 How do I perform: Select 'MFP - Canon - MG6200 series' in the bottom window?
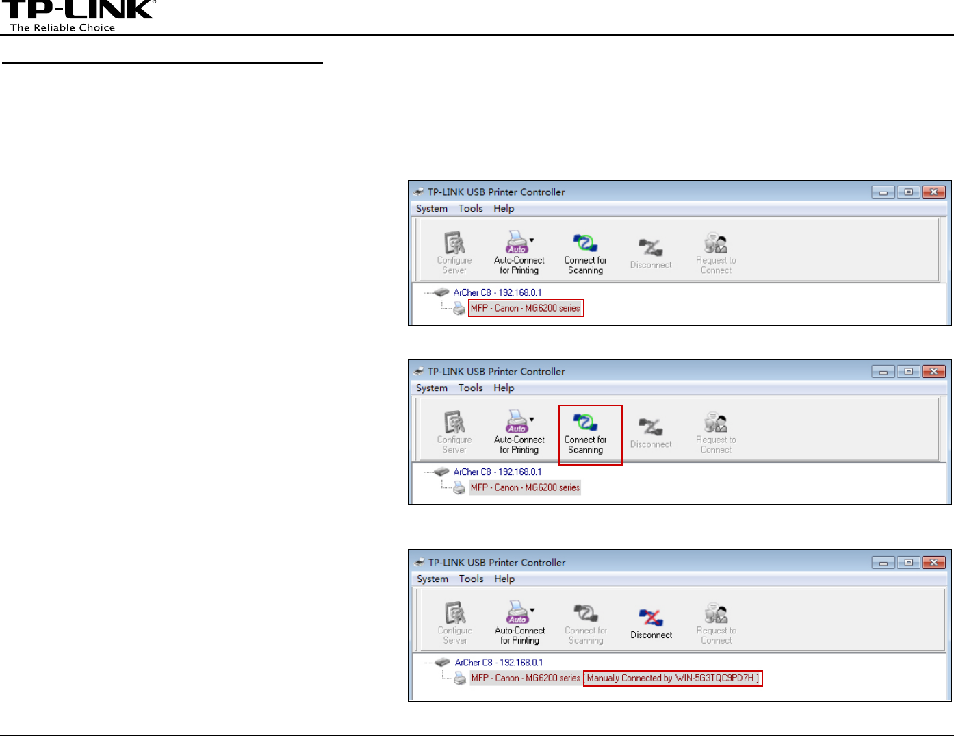coord(526,678)
